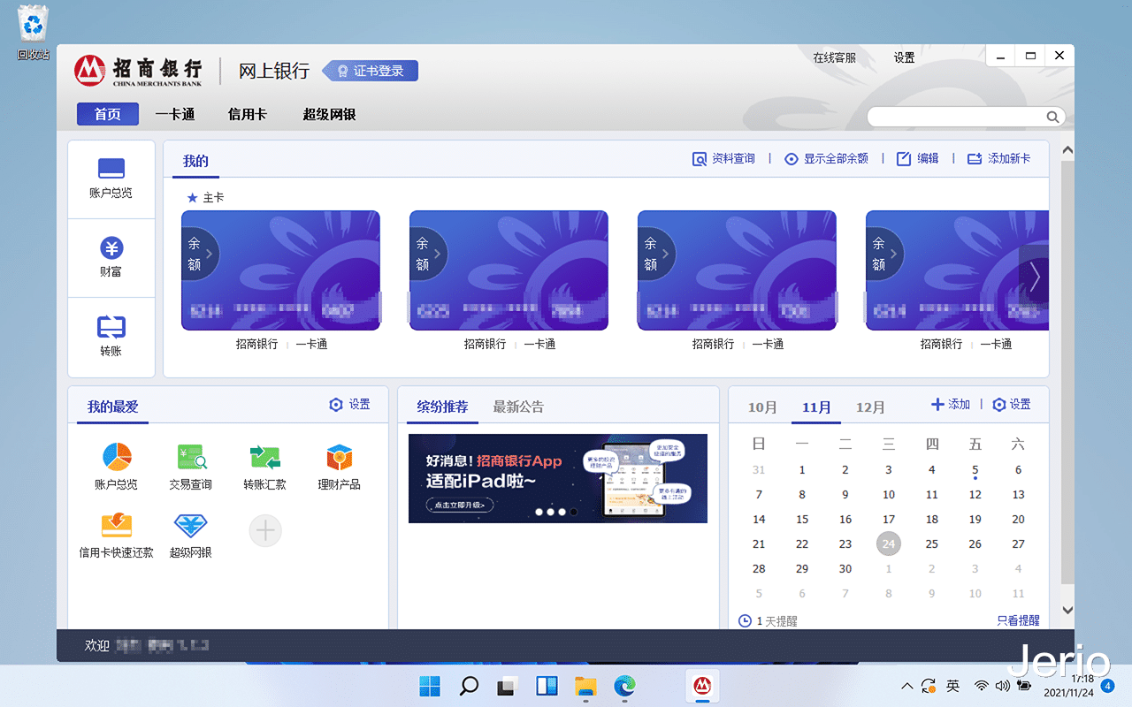
Task: Switch to the 一卡通 tab
Action: (x=175, y=114)
